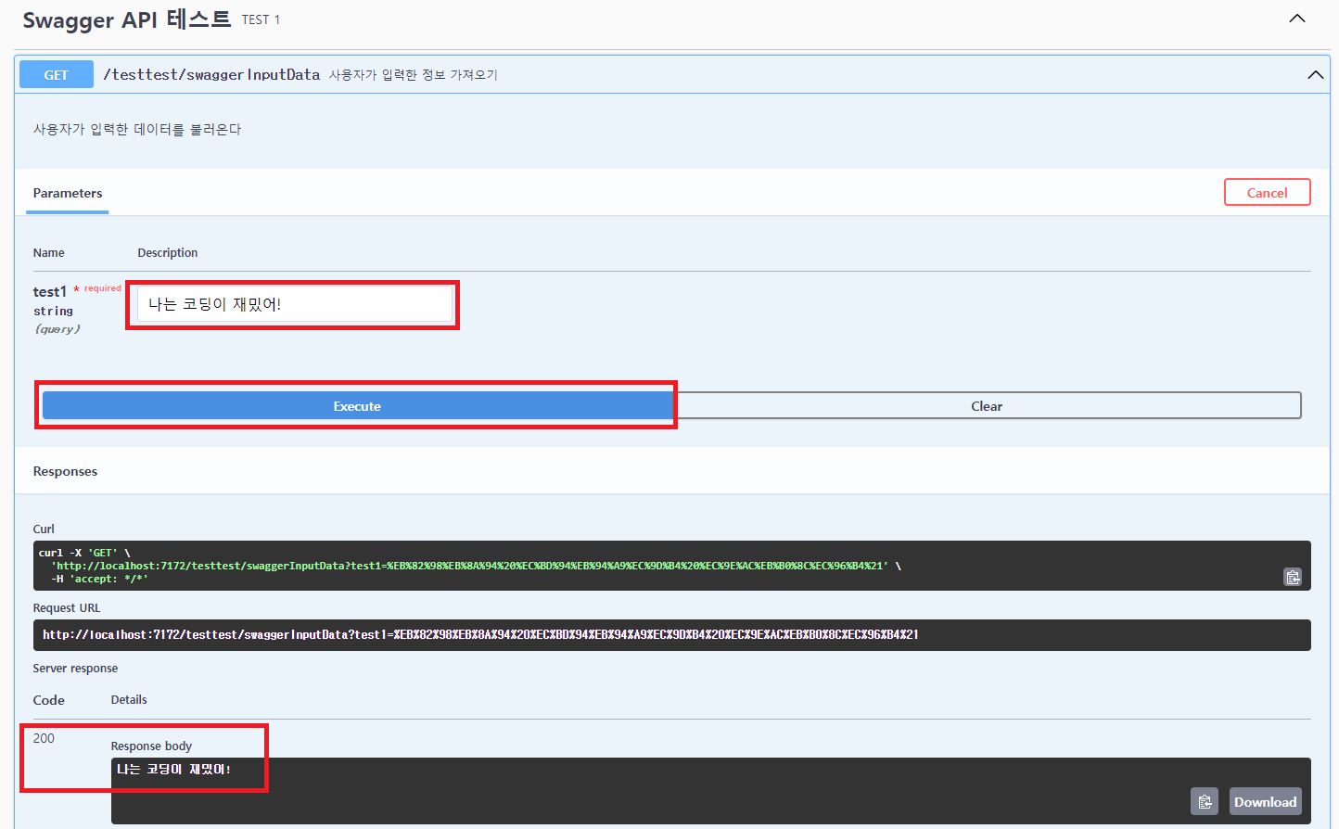Click the Request URL text box
The height and width of the screenshot is (829, 1339).
point(672,635)
